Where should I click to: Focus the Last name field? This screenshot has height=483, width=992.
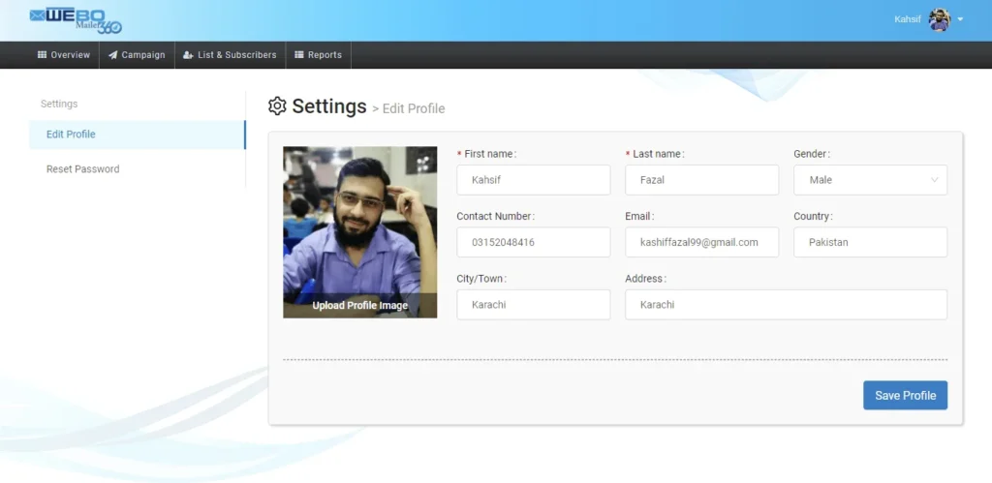pos(701,180)
